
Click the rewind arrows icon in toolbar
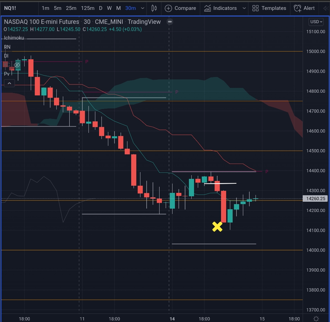[x=326, y=9]
